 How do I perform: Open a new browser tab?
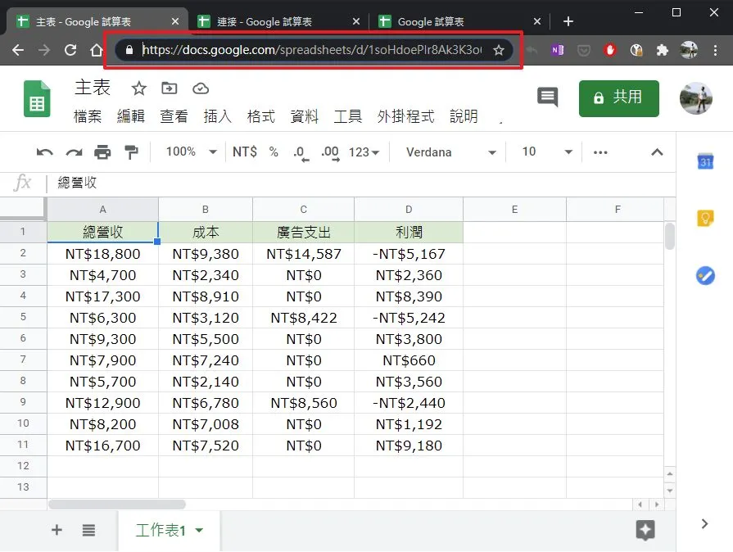tap(568, 21)
